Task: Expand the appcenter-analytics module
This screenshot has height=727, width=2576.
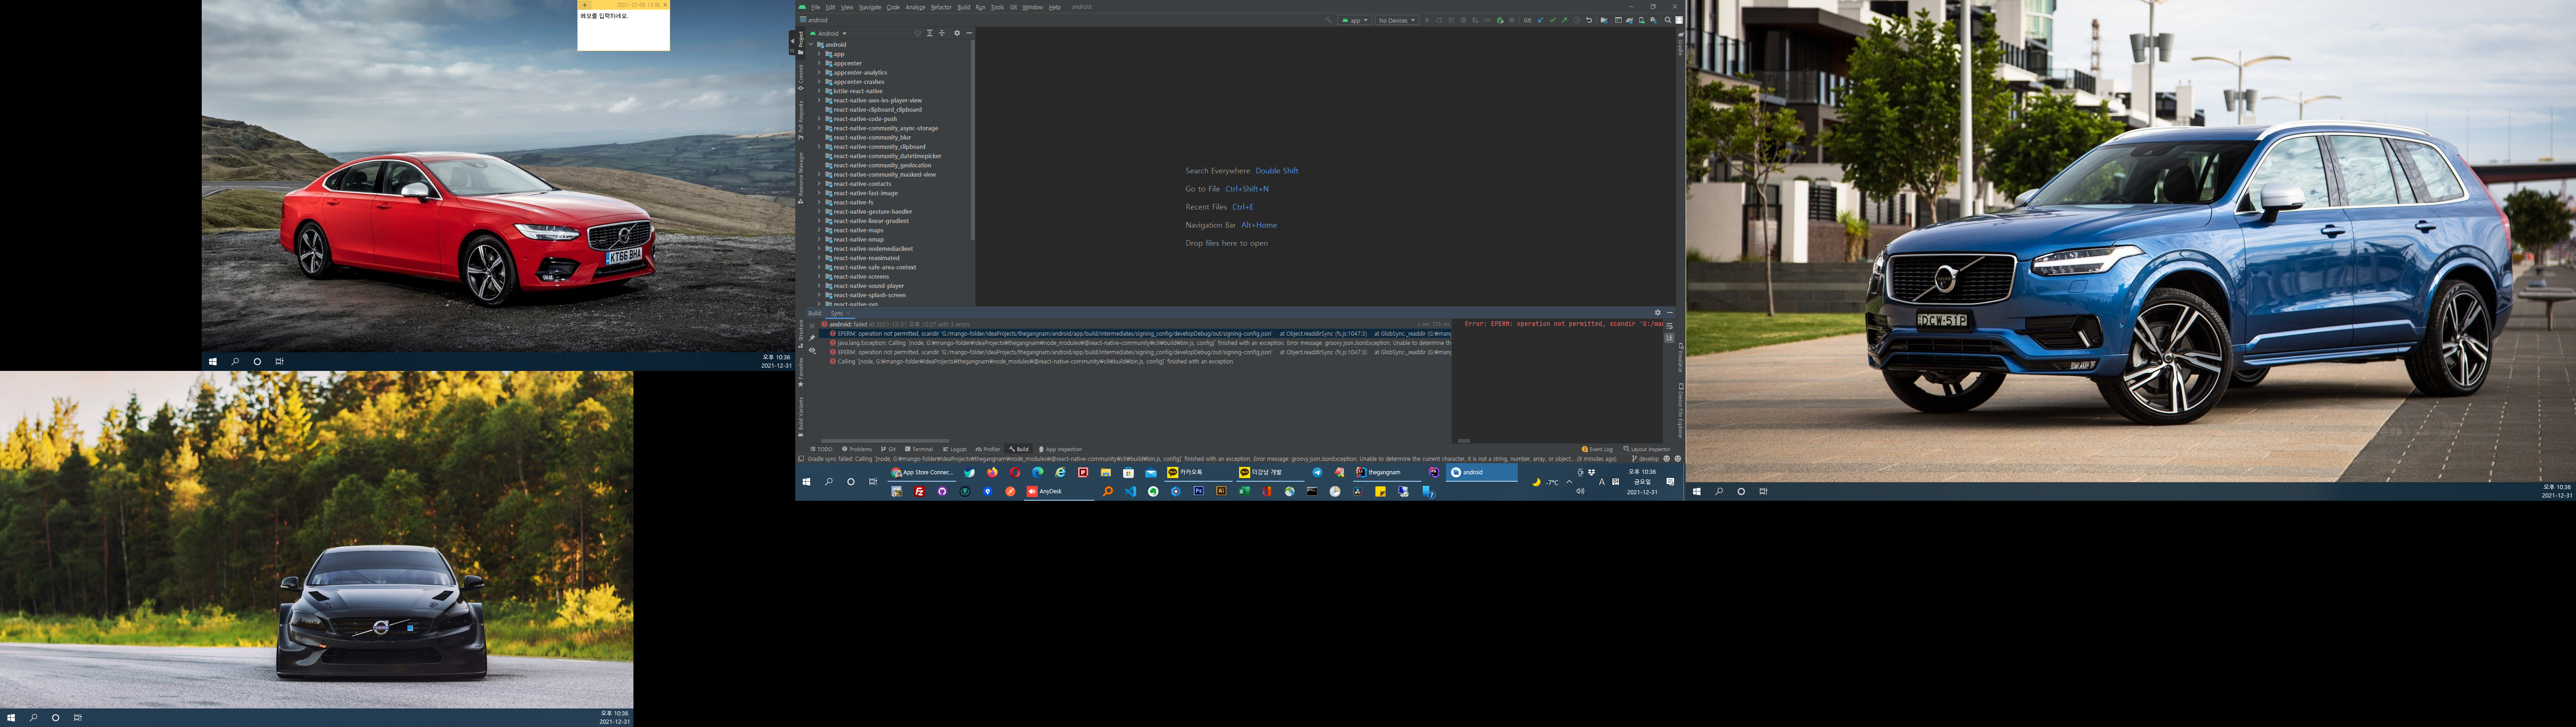Action: [x=819, y=73]
